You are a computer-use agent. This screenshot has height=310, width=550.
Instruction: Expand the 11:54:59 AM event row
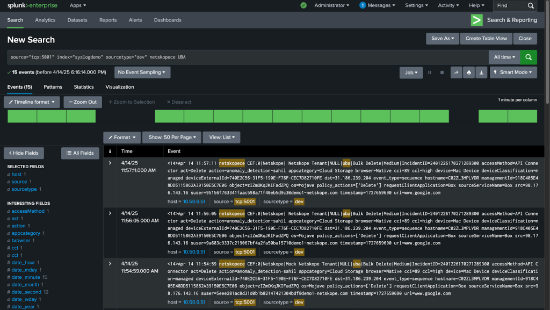point(110,264)
